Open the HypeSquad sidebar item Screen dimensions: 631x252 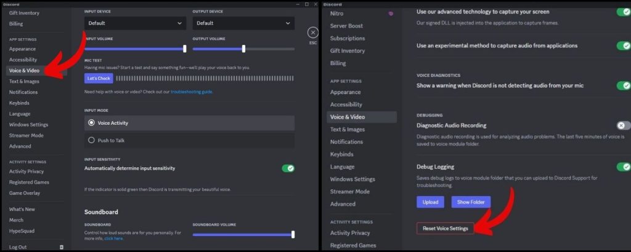tap(22, 231)
